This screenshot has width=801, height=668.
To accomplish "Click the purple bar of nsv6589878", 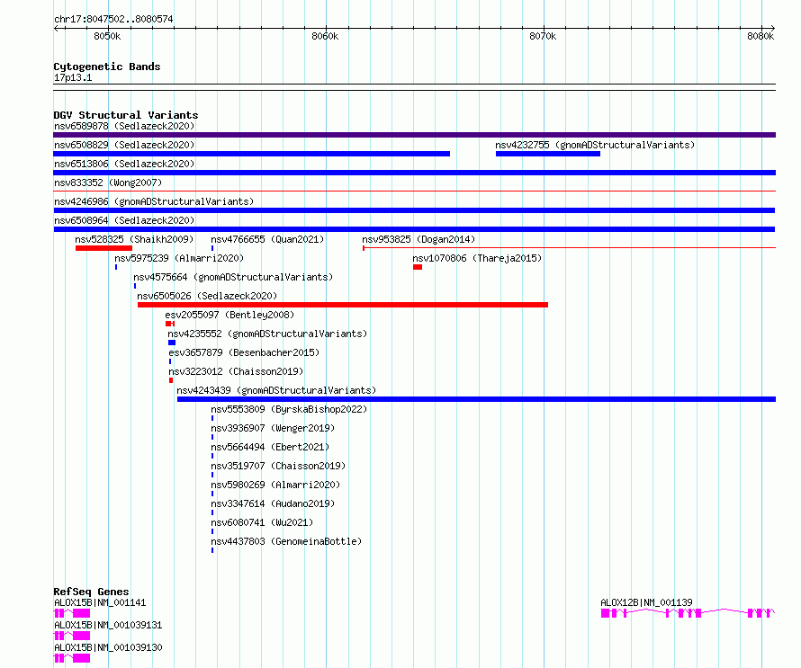I will pos(414,135).
